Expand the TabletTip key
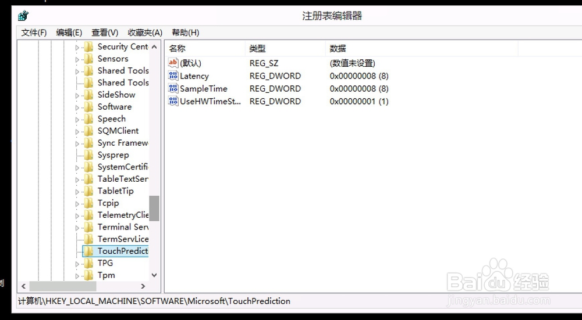The image size is (582, 320). (77, 192)
